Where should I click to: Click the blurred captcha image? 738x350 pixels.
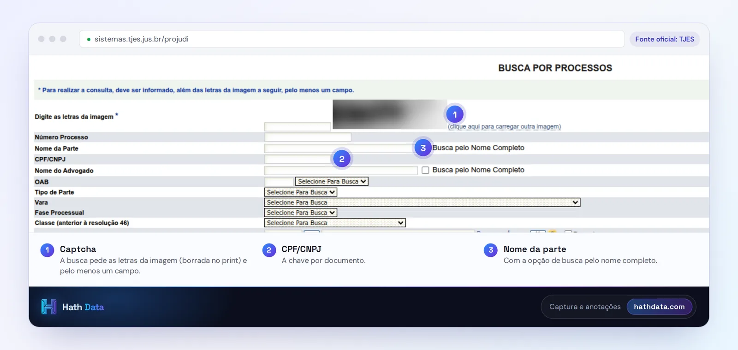coord(390,114)
